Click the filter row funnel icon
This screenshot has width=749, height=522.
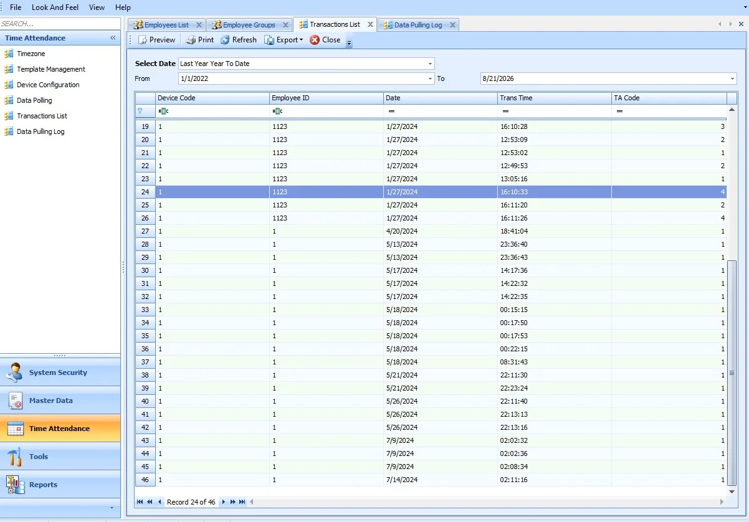(140, 111)
